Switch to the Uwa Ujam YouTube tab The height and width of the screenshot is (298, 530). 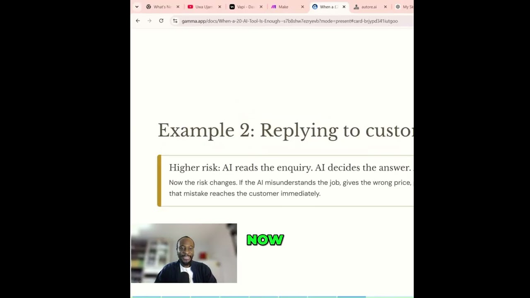click(x=204, y=7)
